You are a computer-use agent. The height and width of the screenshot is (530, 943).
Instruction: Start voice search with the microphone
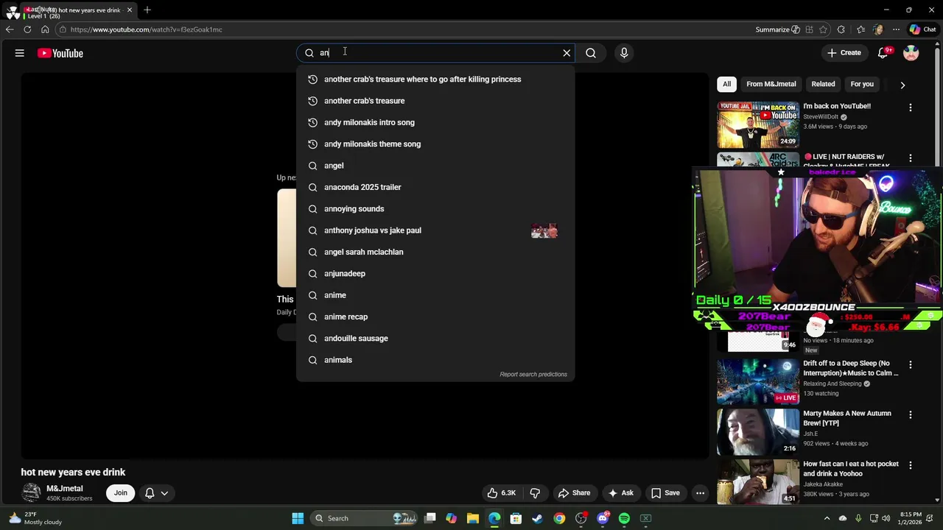(x=624, y=53)
